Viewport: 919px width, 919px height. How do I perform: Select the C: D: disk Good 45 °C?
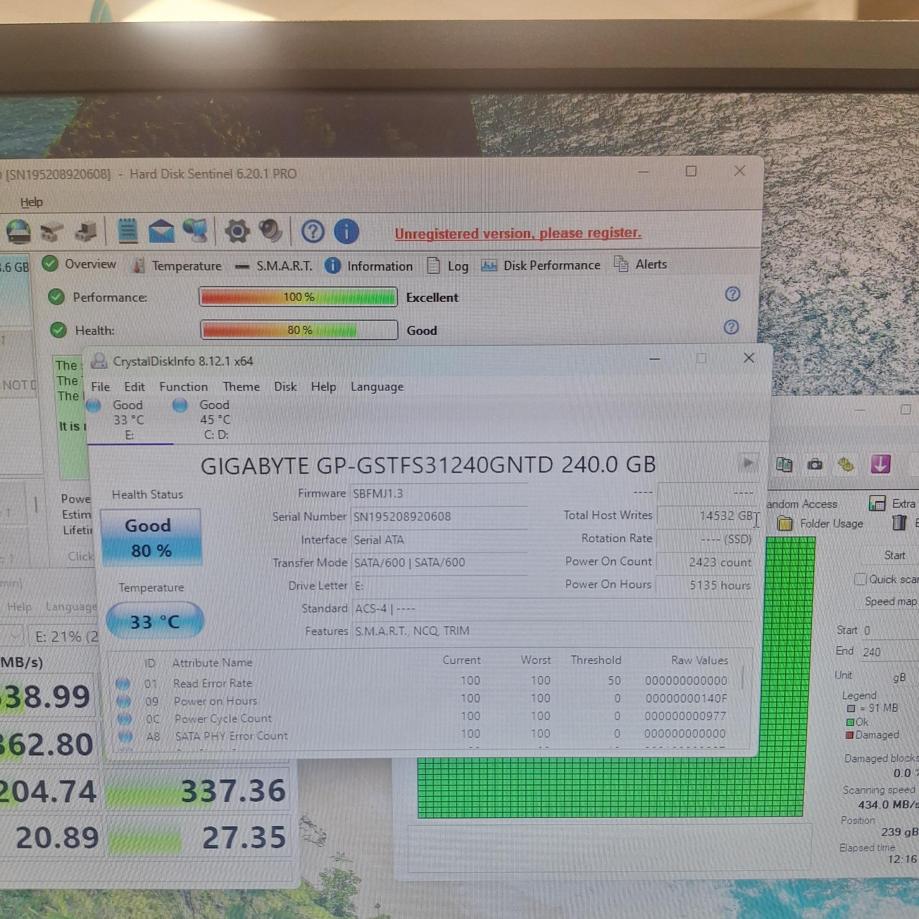(x=214, y=419)
